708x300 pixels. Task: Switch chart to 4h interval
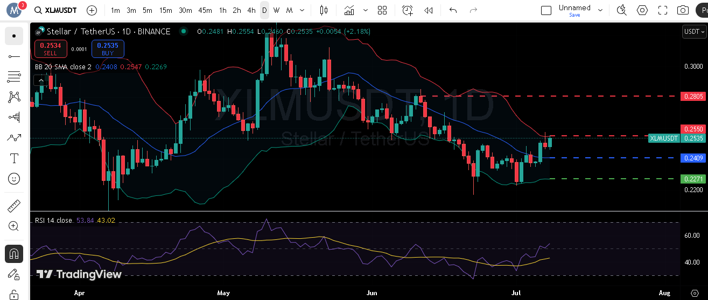click(251, 10)
